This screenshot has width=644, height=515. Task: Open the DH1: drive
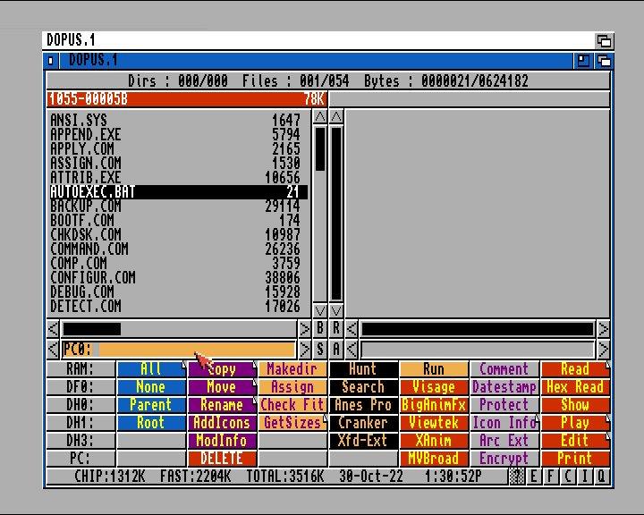tap(80, 423)
